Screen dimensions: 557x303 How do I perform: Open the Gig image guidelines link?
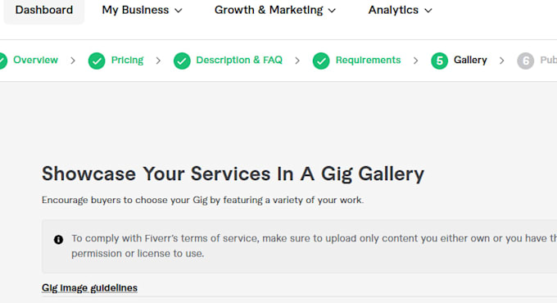(x=89, y=287)
